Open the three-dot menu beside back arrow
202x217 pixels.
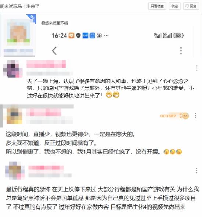(x=181, y=51)
